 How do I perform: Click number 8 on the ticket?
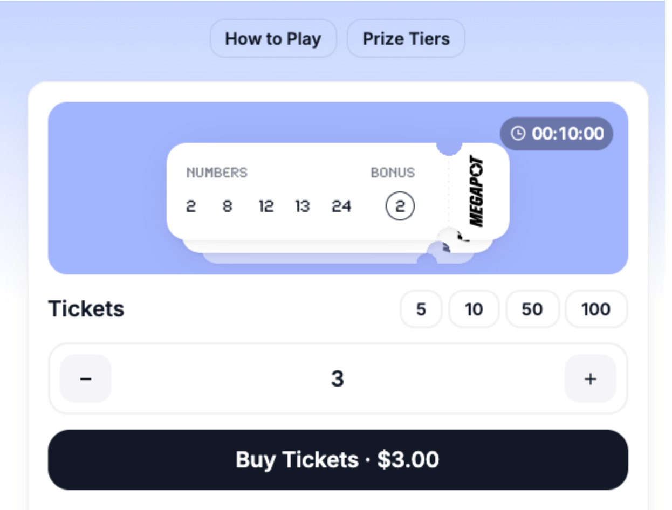(228, 206)
